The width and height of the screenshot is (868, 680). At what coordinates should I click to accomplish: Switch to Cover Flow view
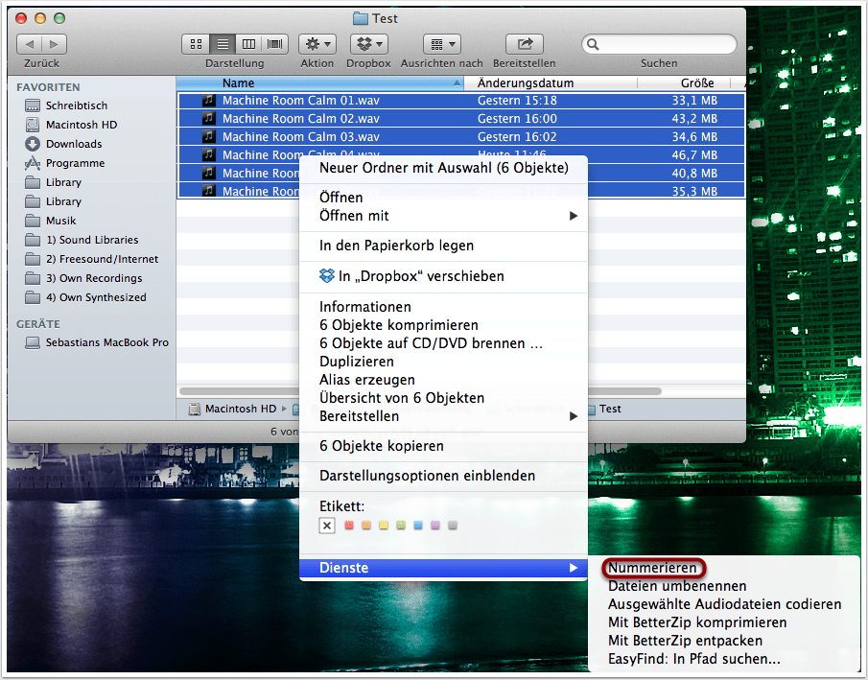(x=275, y=44)
